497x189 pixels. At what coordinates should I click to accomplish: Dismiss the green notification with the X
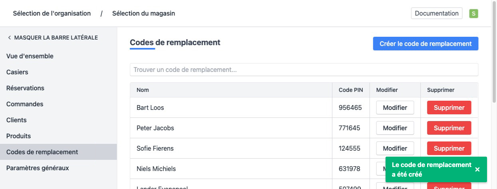(477, 169)
